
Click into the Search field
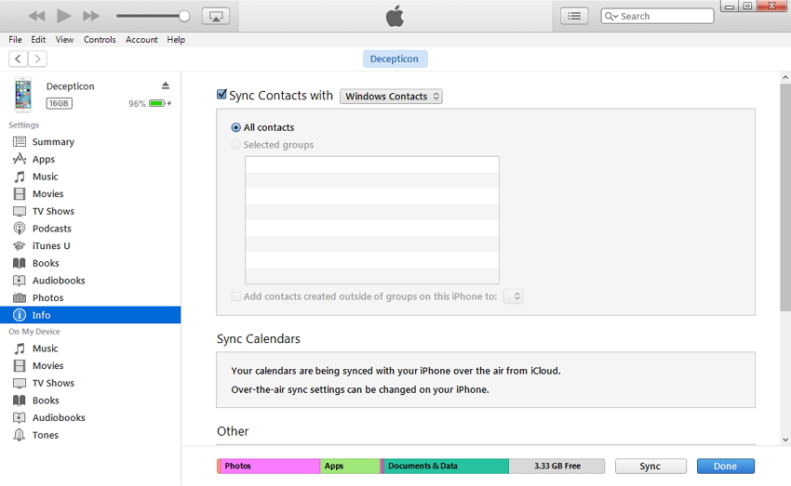(x=657, y=16)
